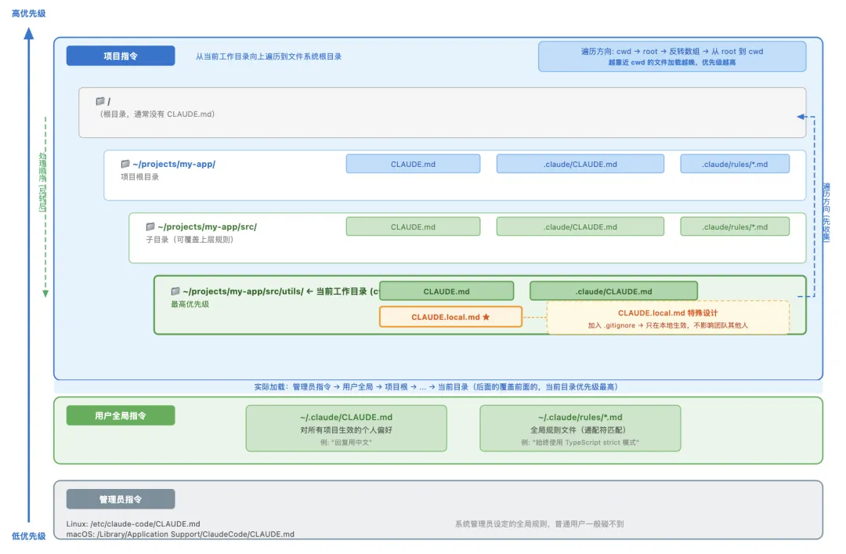Click the folder icon for the src/utils/ directory
The width and height of the screenshot is (846, 554).
coord(175,291)
